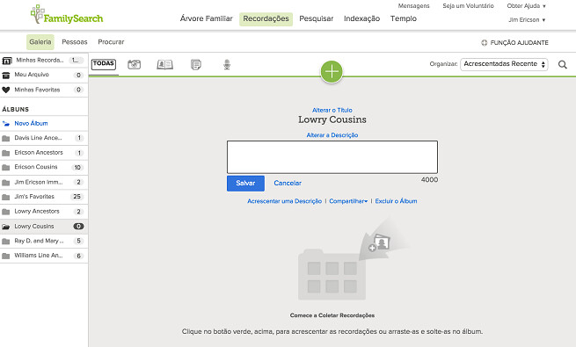Click the green plus add memories button
The image size is (576, 347).
coord(332,71)
